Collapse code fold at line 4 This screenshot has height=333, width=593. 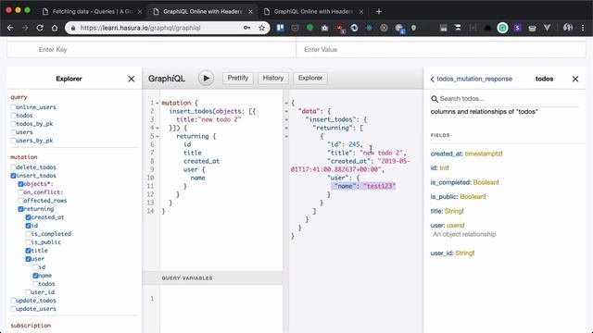pyautogui.click(x=158, y=128)
